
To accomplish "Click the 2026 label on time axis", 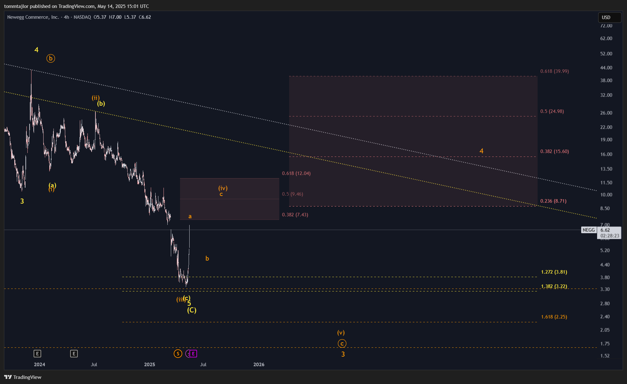I will [259, 365].
